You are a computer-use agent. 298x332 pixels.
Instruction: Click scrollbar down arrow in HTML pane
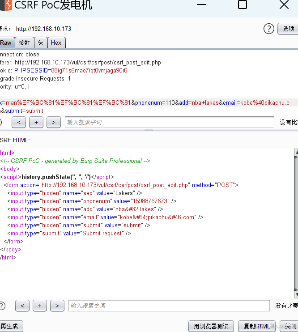[296, 294]
